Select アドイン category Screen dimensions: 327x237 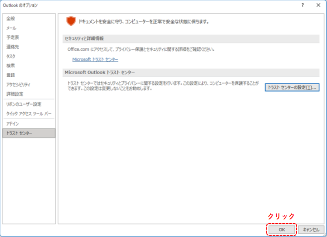tap(29, 124)
